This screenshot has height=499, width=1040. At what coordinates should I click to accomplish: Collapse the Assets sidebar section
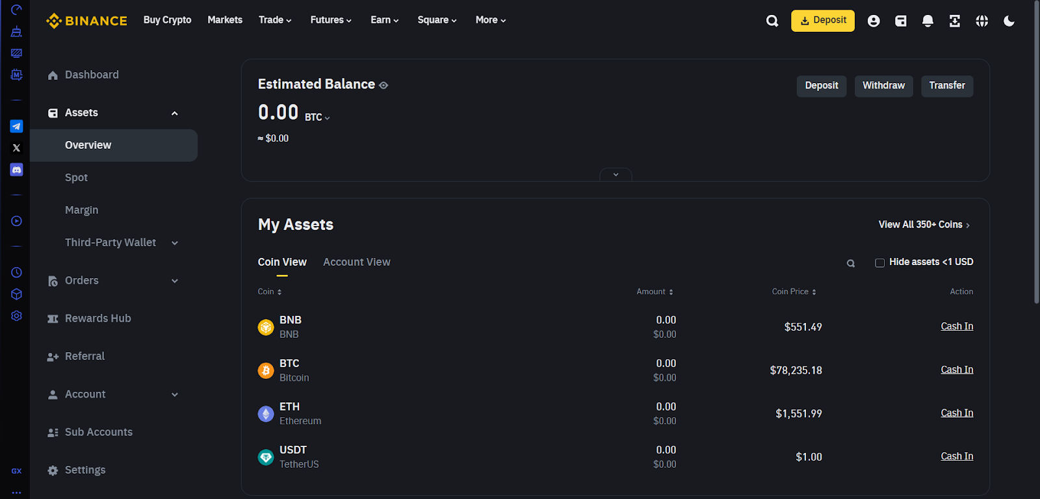pos(174,113)
